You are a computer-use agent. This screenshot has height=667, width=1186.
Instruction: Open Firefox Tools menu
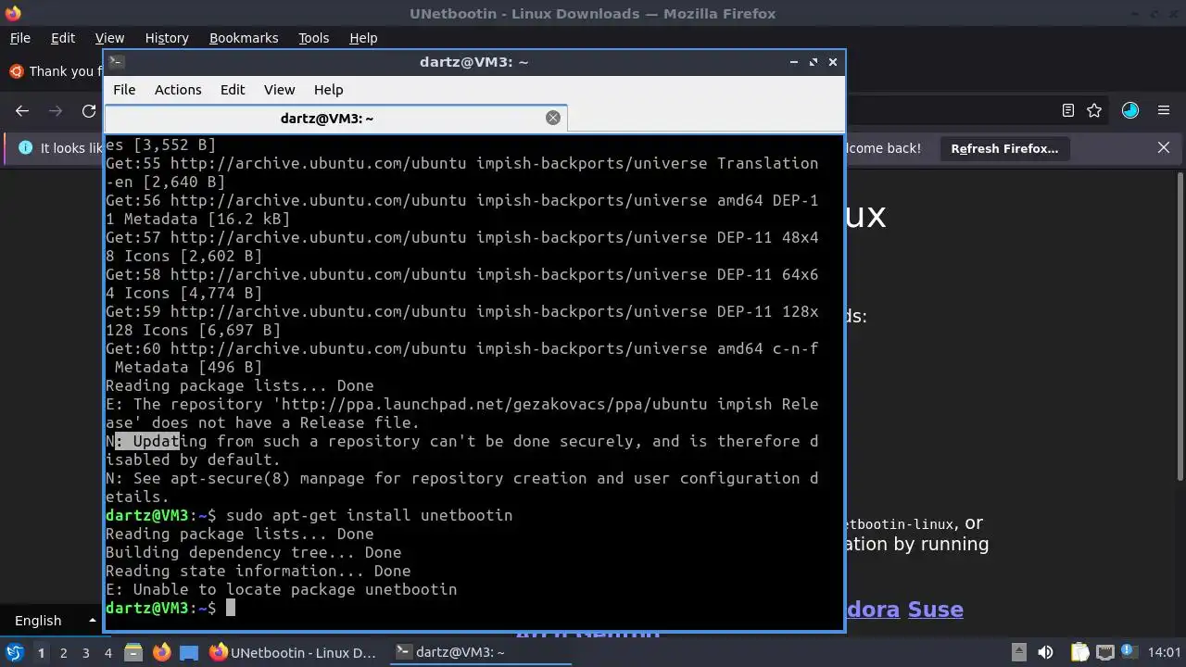click(x=313, y=38)
